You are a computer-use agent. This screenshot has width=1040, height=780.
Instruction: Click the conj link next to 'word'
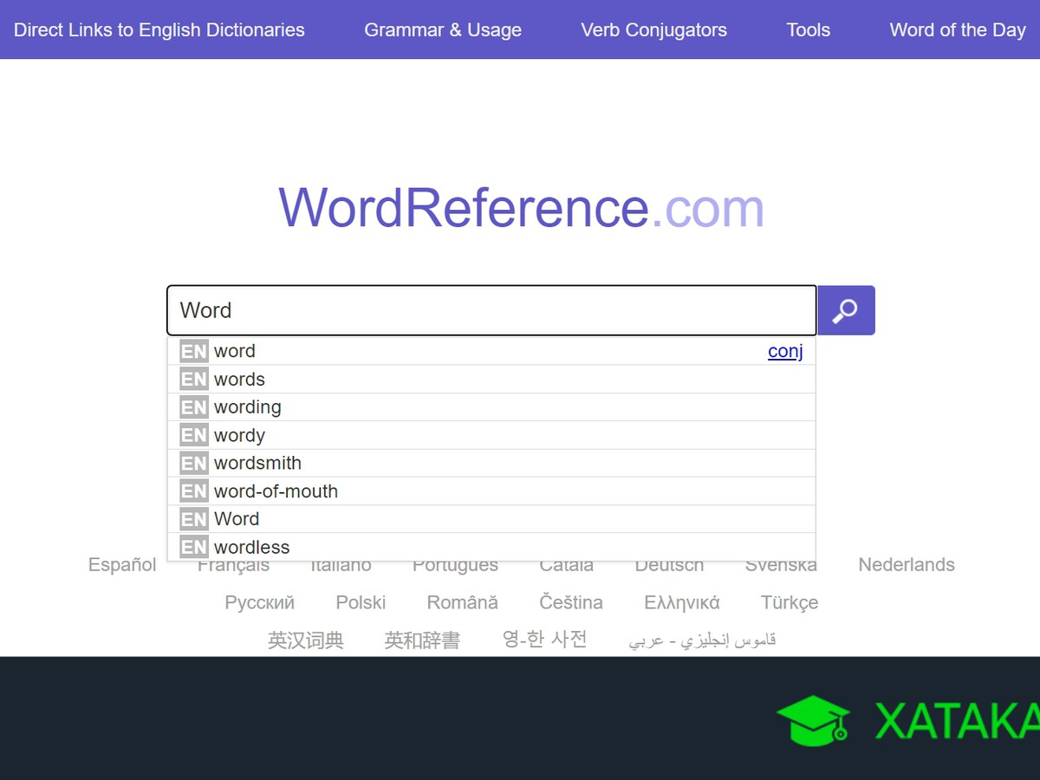coord(785,351)
